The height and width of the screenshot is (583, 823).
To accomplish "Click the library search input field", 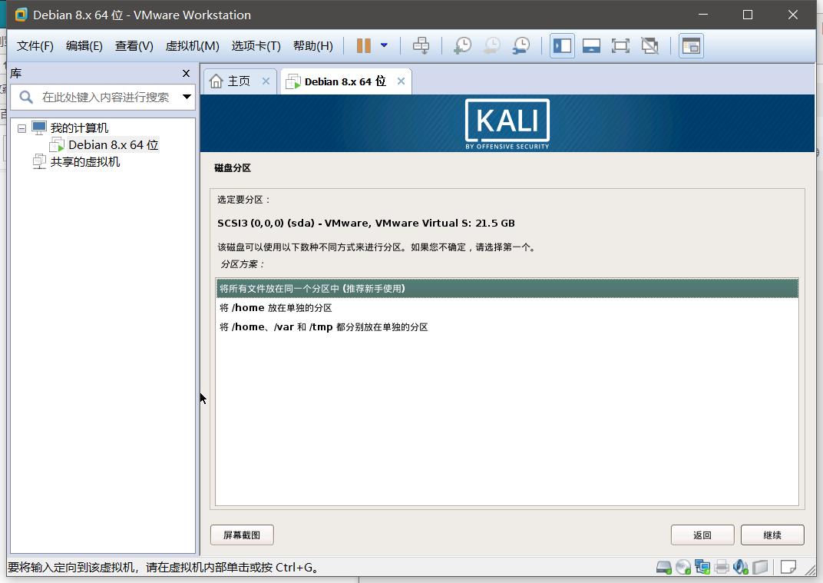I will (x=105, y=97).
